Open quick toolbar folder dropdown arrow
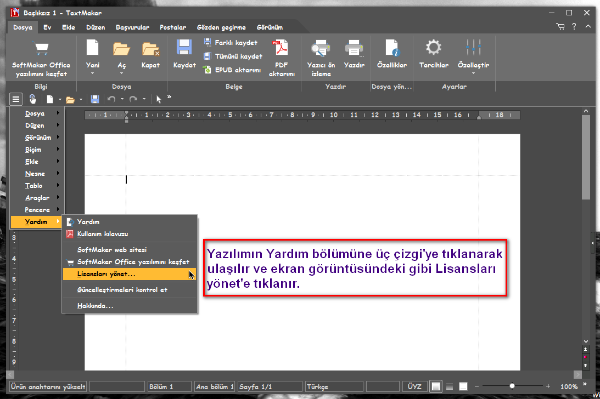This screenshot has height=399, width=600. pos(81,99)
